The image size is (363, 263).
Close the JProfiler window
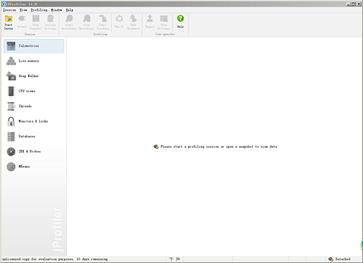pos(358,4)
